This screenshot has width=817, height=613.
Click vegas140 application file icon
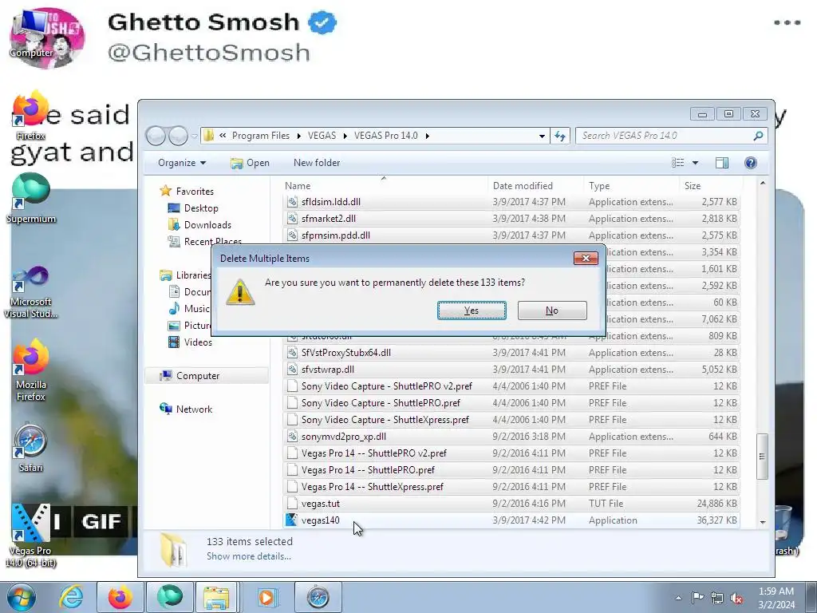(x=292, y=520)
